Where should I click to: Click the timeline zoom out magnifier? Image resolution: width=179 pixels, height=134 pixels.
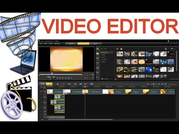click(x=148, y=84)
